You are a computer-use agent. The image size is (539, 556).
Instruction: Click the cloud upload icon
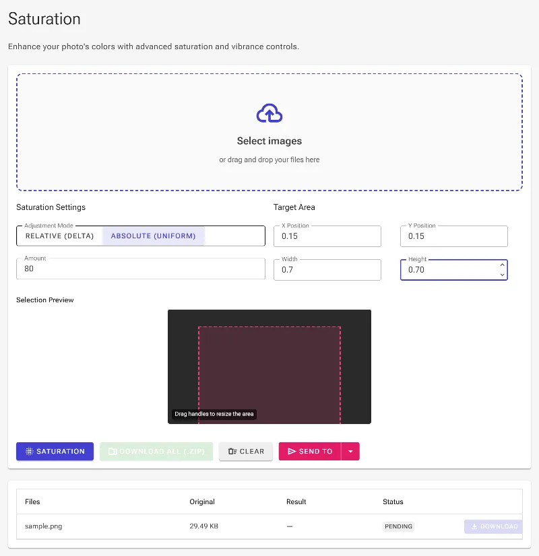(x=269, y=113)
